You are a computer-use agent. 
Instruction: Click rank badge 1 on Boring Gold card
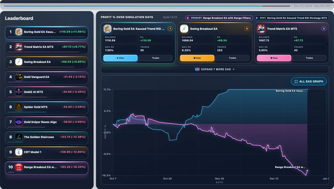pyautogui.click(x=170, y=29)
